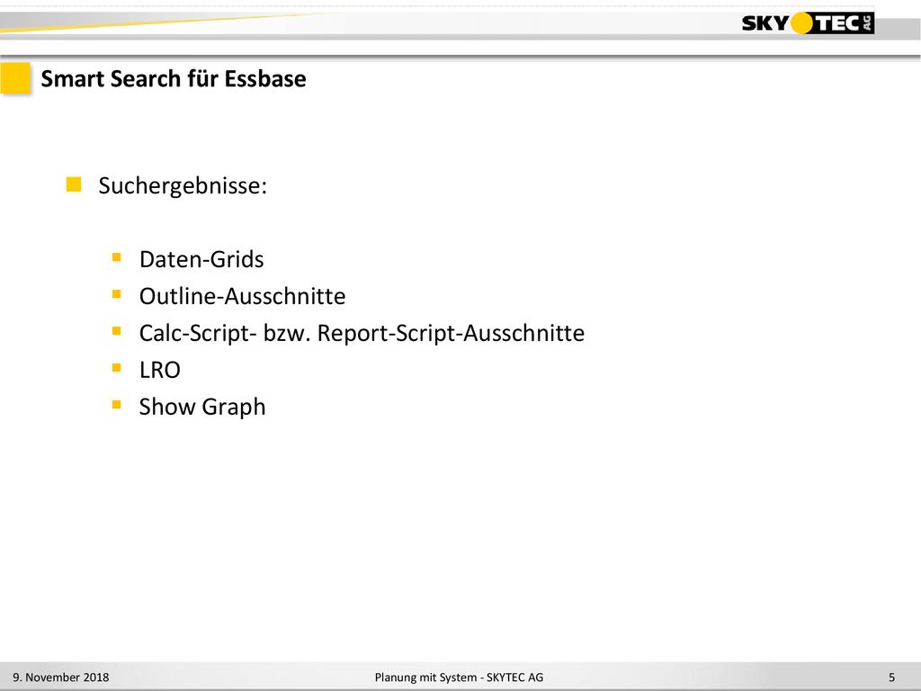The height and width of the screenshot is (691, 921).
Task: Click footer text "Planung mit System - SKYTEC AG"
Action: (x=460, y=677)
